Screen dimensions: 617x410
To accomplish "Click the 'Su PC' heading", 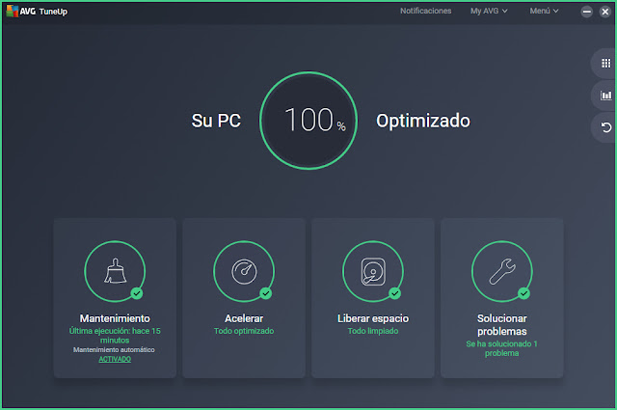I will point(216,121).
